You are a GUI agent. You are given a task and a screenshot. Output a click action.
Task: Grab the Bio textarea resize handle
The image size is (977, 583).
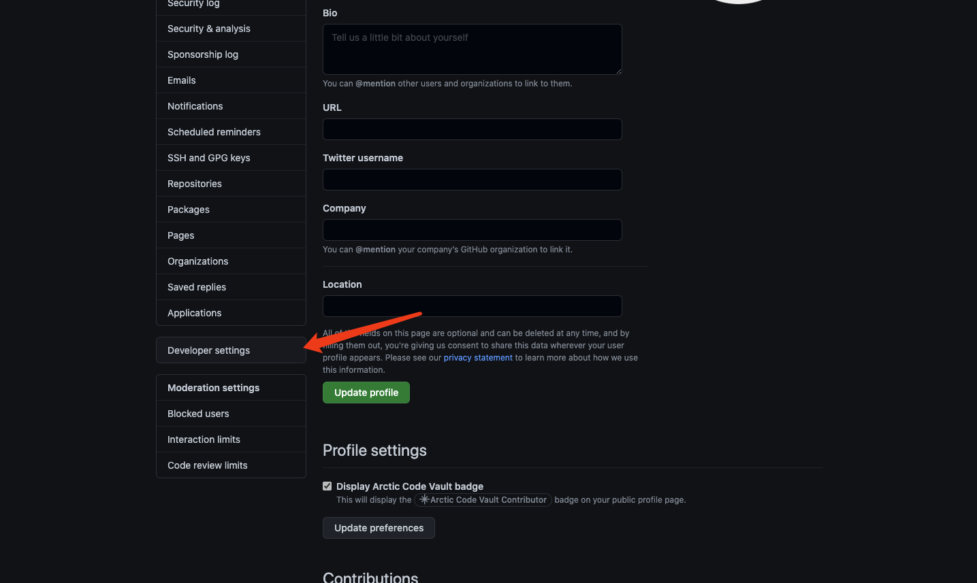pyautogui.click(x=618, y=71)
